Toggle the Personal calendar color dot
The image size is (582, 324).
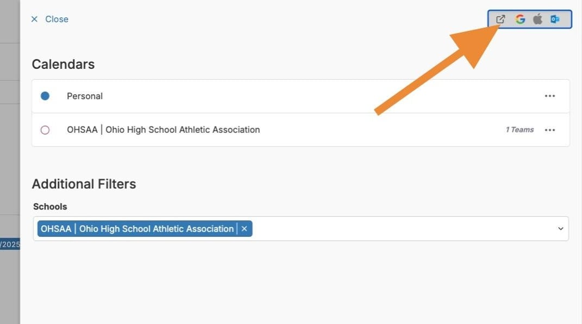(45, 96)
